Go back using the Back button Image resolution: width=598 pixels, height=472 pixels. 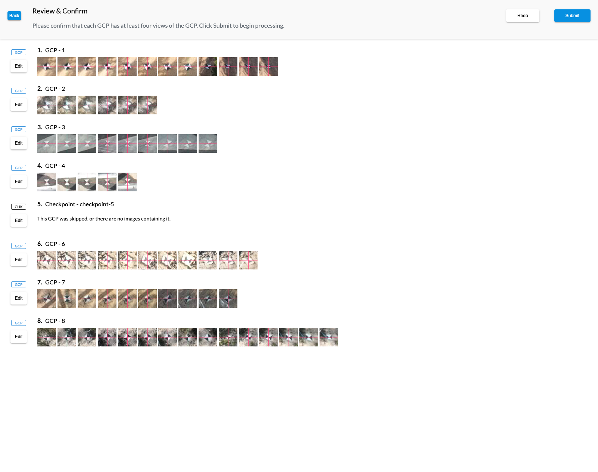click(14, 16)
